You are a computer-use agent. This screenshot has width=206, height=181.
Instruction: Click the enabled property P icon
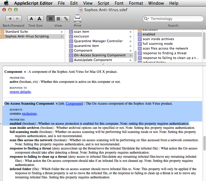coord(140,34)
